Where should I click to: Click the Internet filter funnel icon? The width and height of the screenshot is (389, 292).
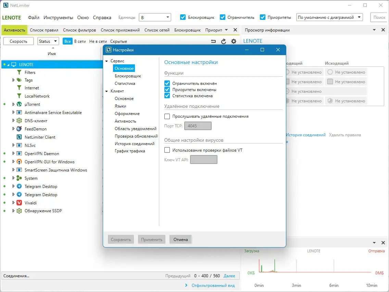coord(19,88)
